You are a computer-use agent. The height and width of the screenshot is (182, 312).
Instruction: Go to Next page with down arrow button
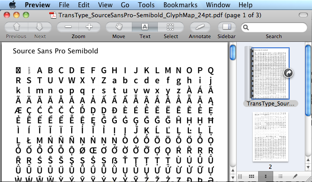[x=40, y=27]
